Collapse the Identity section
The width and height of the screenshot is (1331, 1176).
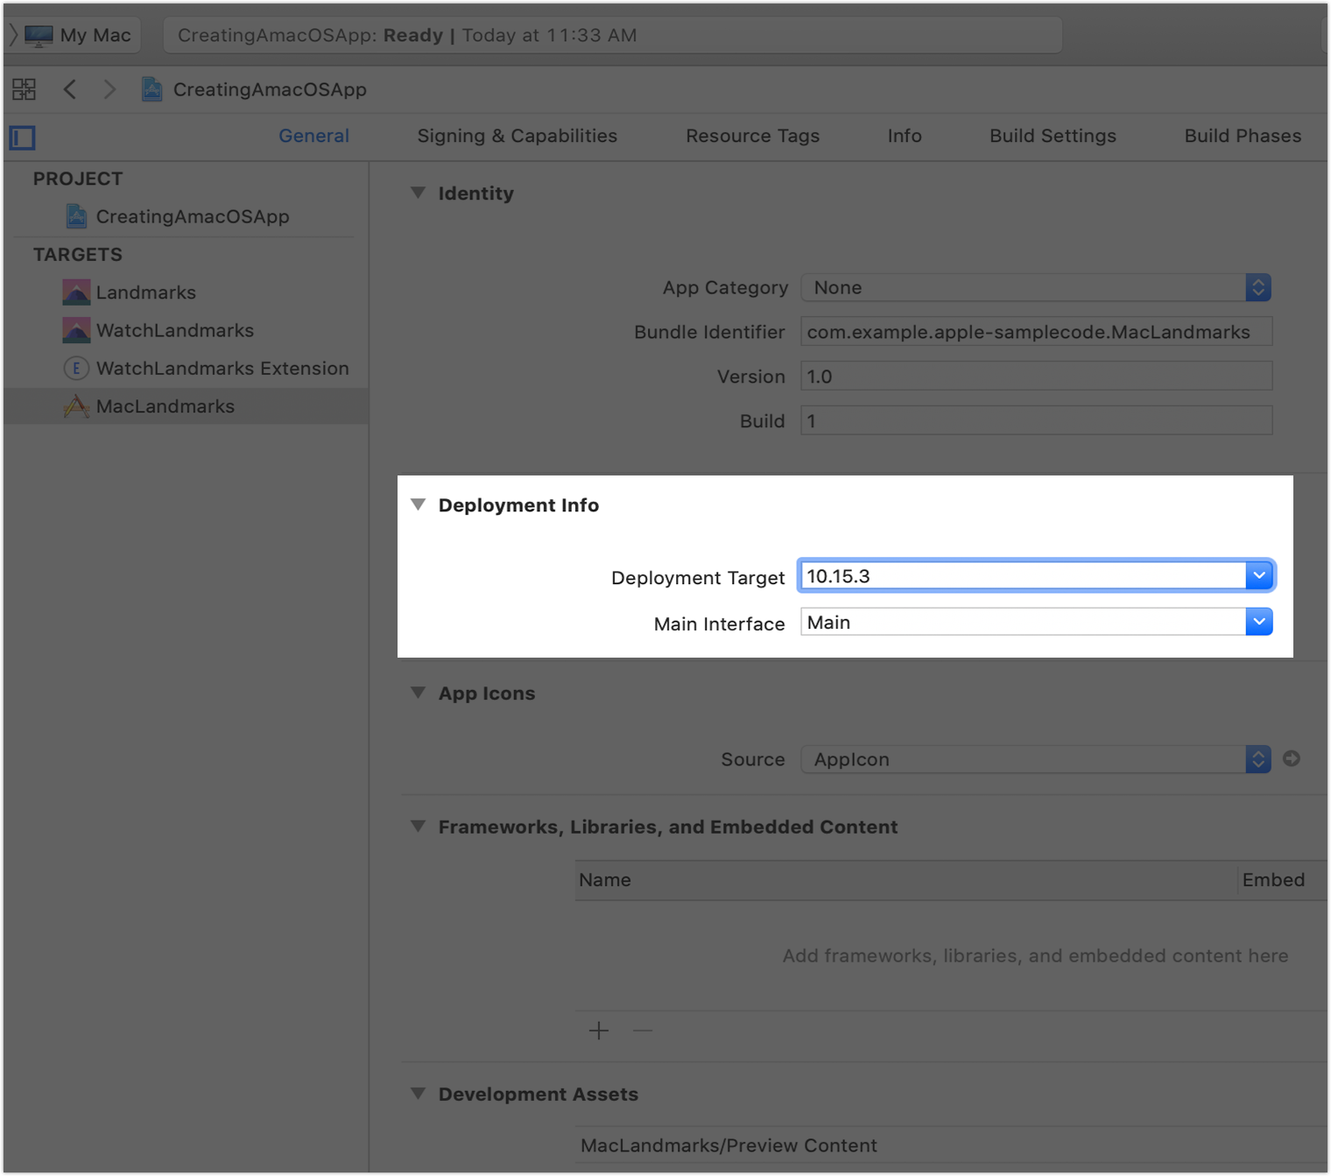pyautogui.click(x=419, y=193)
